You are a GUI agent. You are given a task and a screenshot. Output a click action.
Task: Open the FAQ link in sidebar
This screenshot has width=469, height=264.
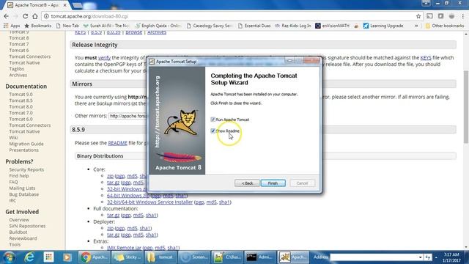coord(13,182)
